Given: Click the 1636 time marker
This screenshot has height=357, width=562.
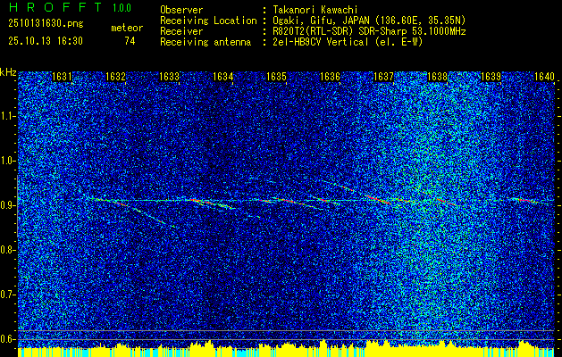Looking at the screenshot, I should click(x=330, y=77).
